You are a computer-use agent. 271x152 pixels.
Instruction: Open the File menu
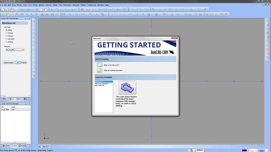(x=5, y=5)
